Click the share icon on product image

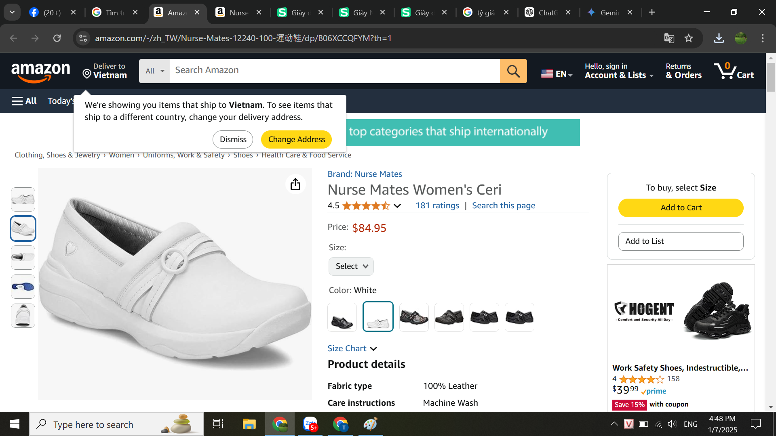(295, 184)
